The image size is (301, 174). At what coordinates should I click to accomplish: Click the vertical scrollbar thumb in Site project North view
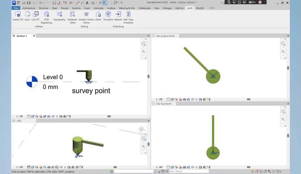point(288,68)
